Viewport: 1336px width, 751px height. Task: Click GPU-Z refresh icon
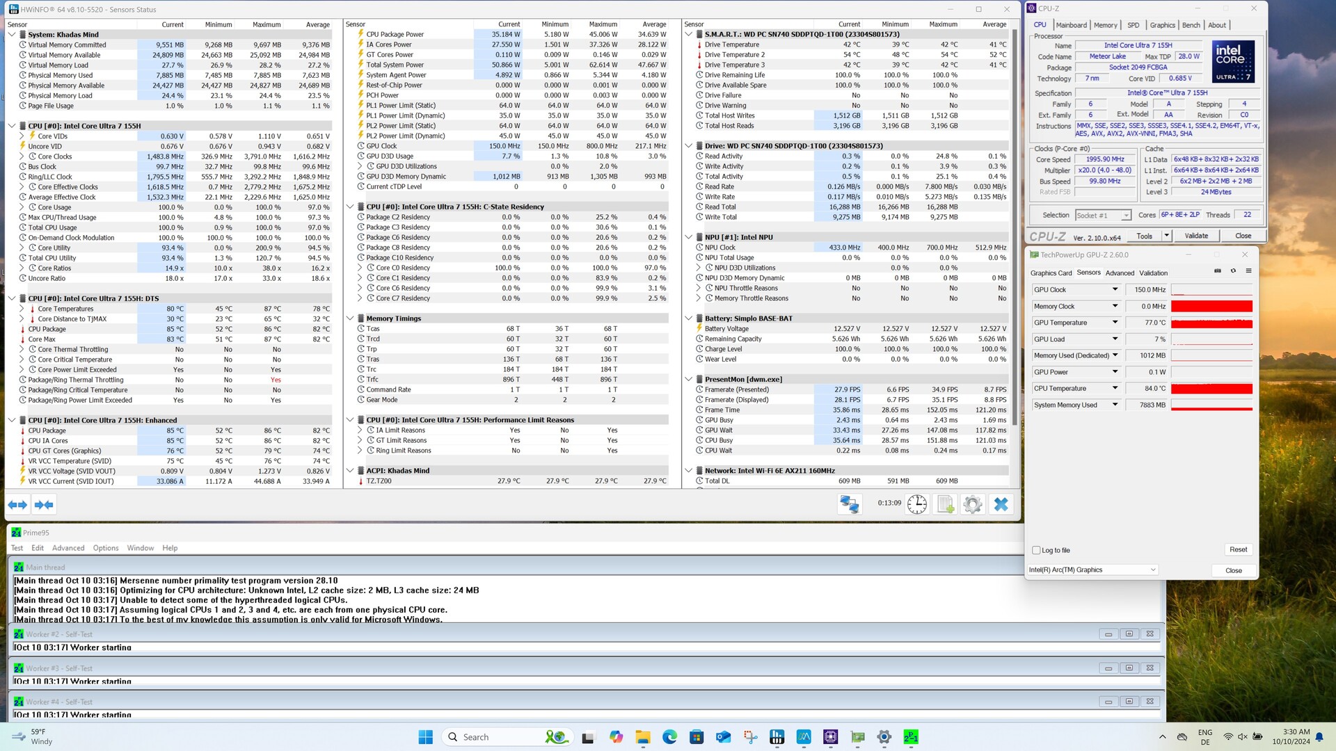(x=1233, y=271)
